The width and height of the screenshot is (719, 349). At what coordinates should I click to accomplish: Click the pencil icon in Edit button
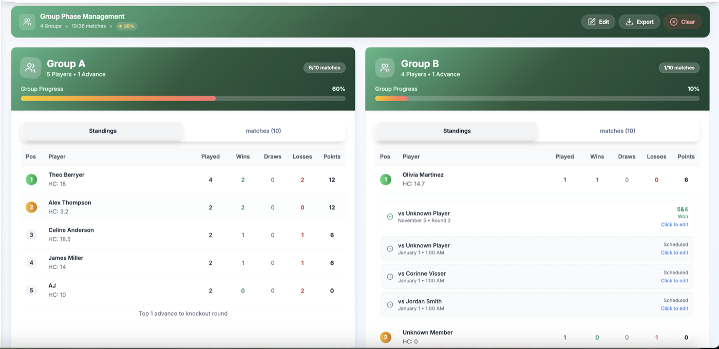pyautogui.click(x=592, y=22)
